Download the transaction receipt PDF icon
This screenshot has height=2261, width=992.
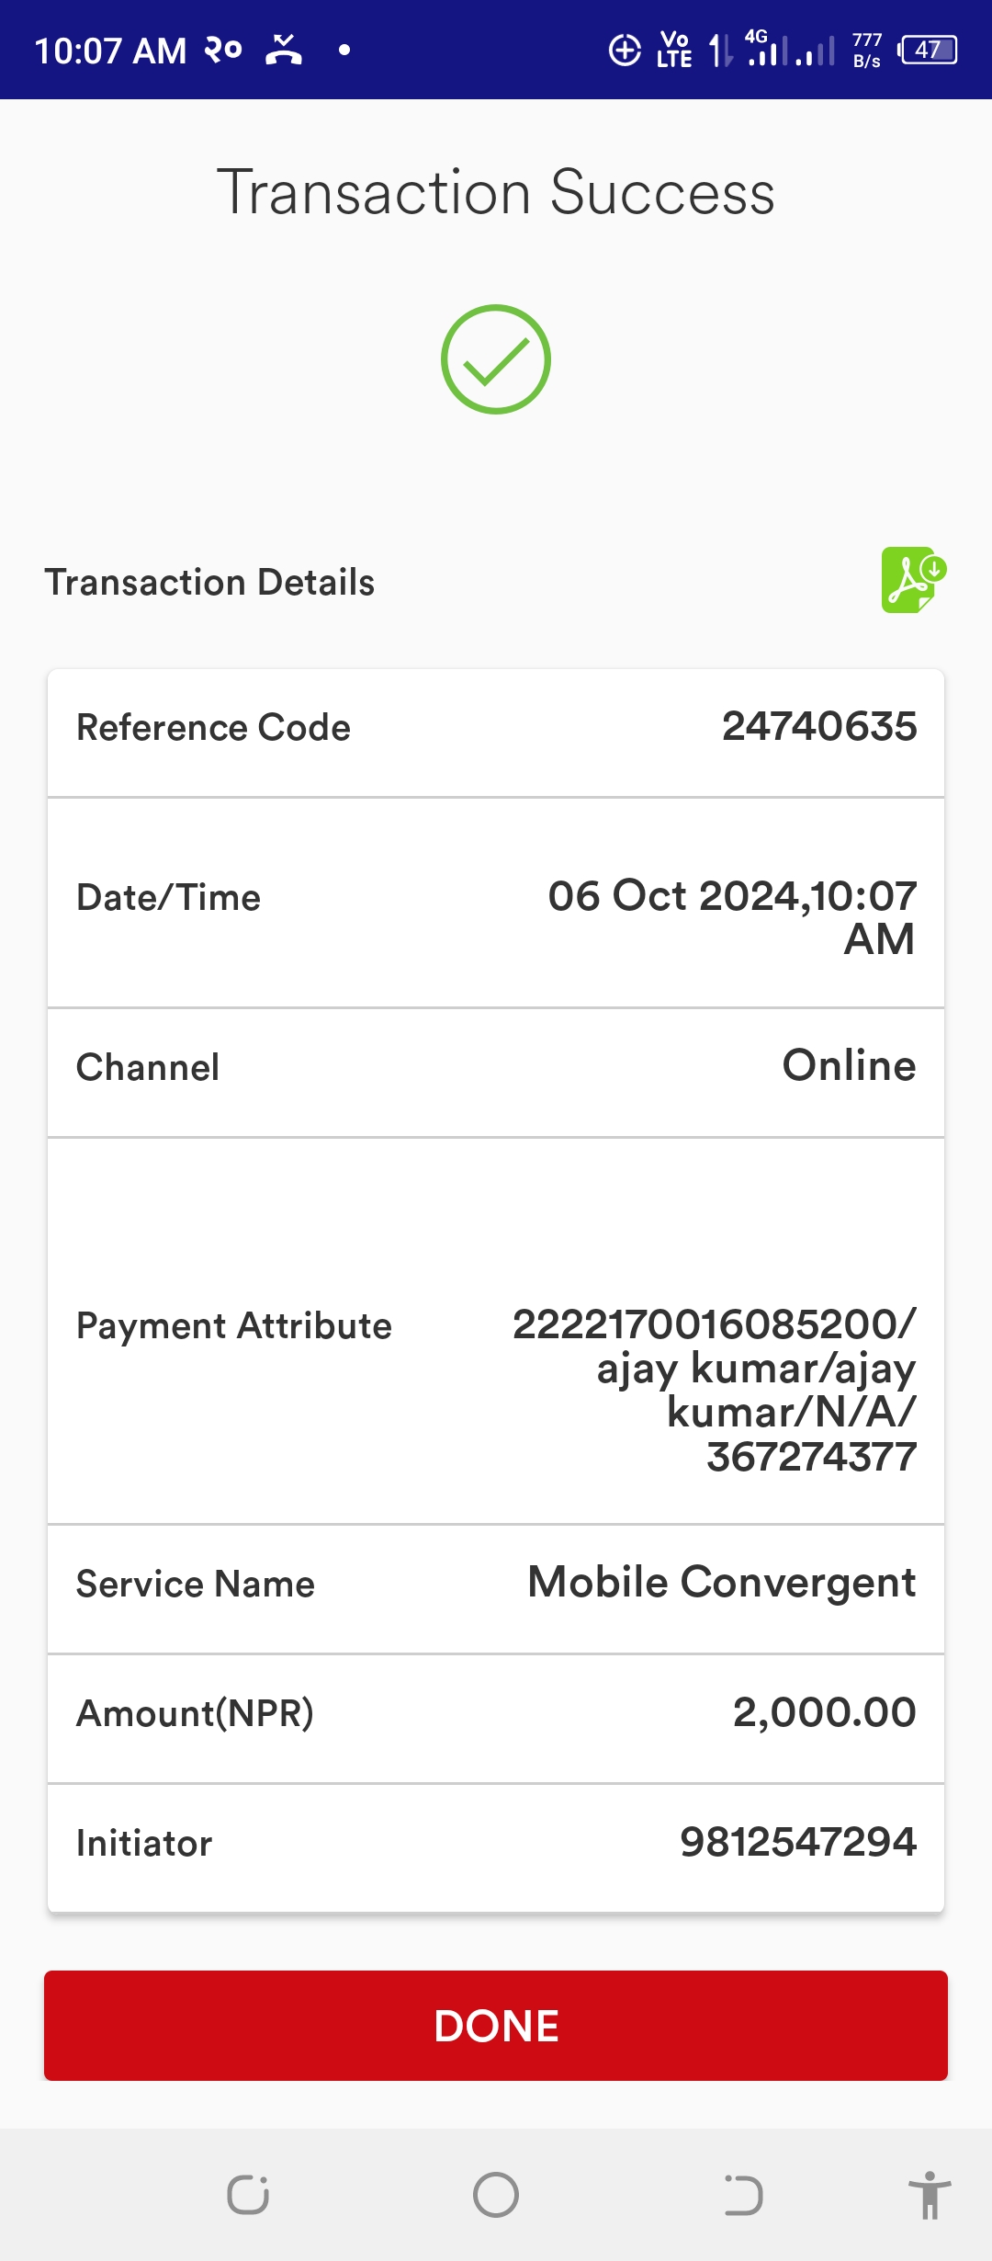[914, 580]
